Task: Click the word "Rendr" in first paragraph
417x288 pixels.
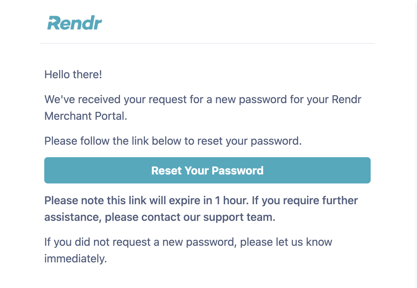Action: pyautogui.click(x=346, y=99)
